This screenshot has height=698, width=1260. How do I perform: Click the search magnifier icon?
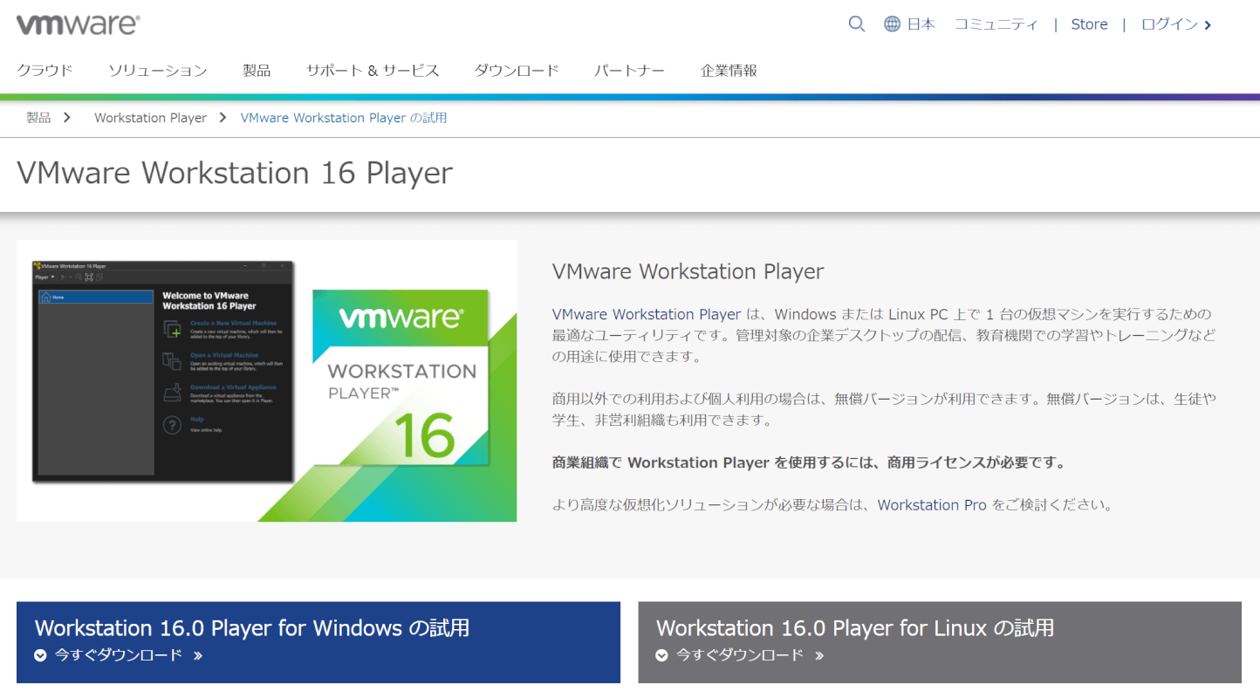coord(856,24)
